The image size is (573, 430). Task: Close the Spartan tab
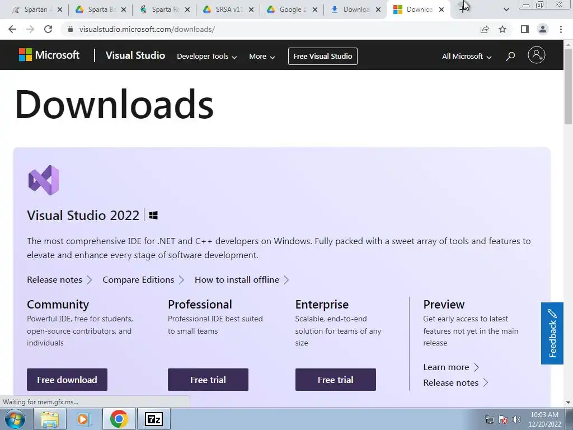60,10
